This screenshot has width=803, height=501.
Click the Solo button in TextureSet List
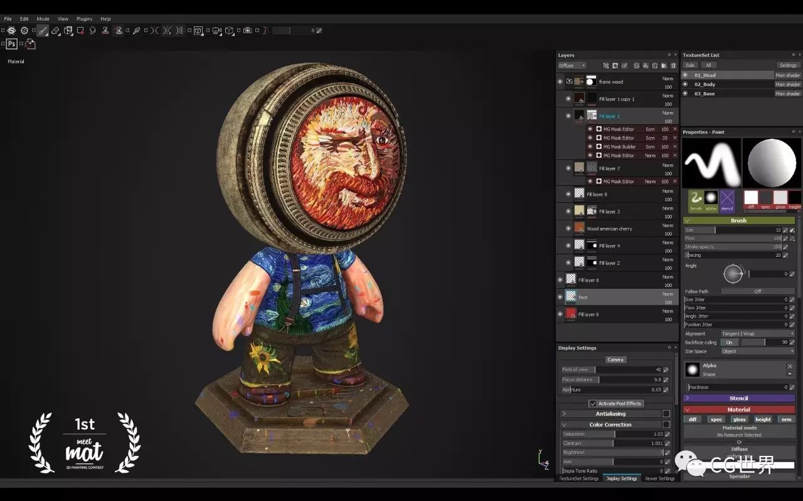[690, 65]
